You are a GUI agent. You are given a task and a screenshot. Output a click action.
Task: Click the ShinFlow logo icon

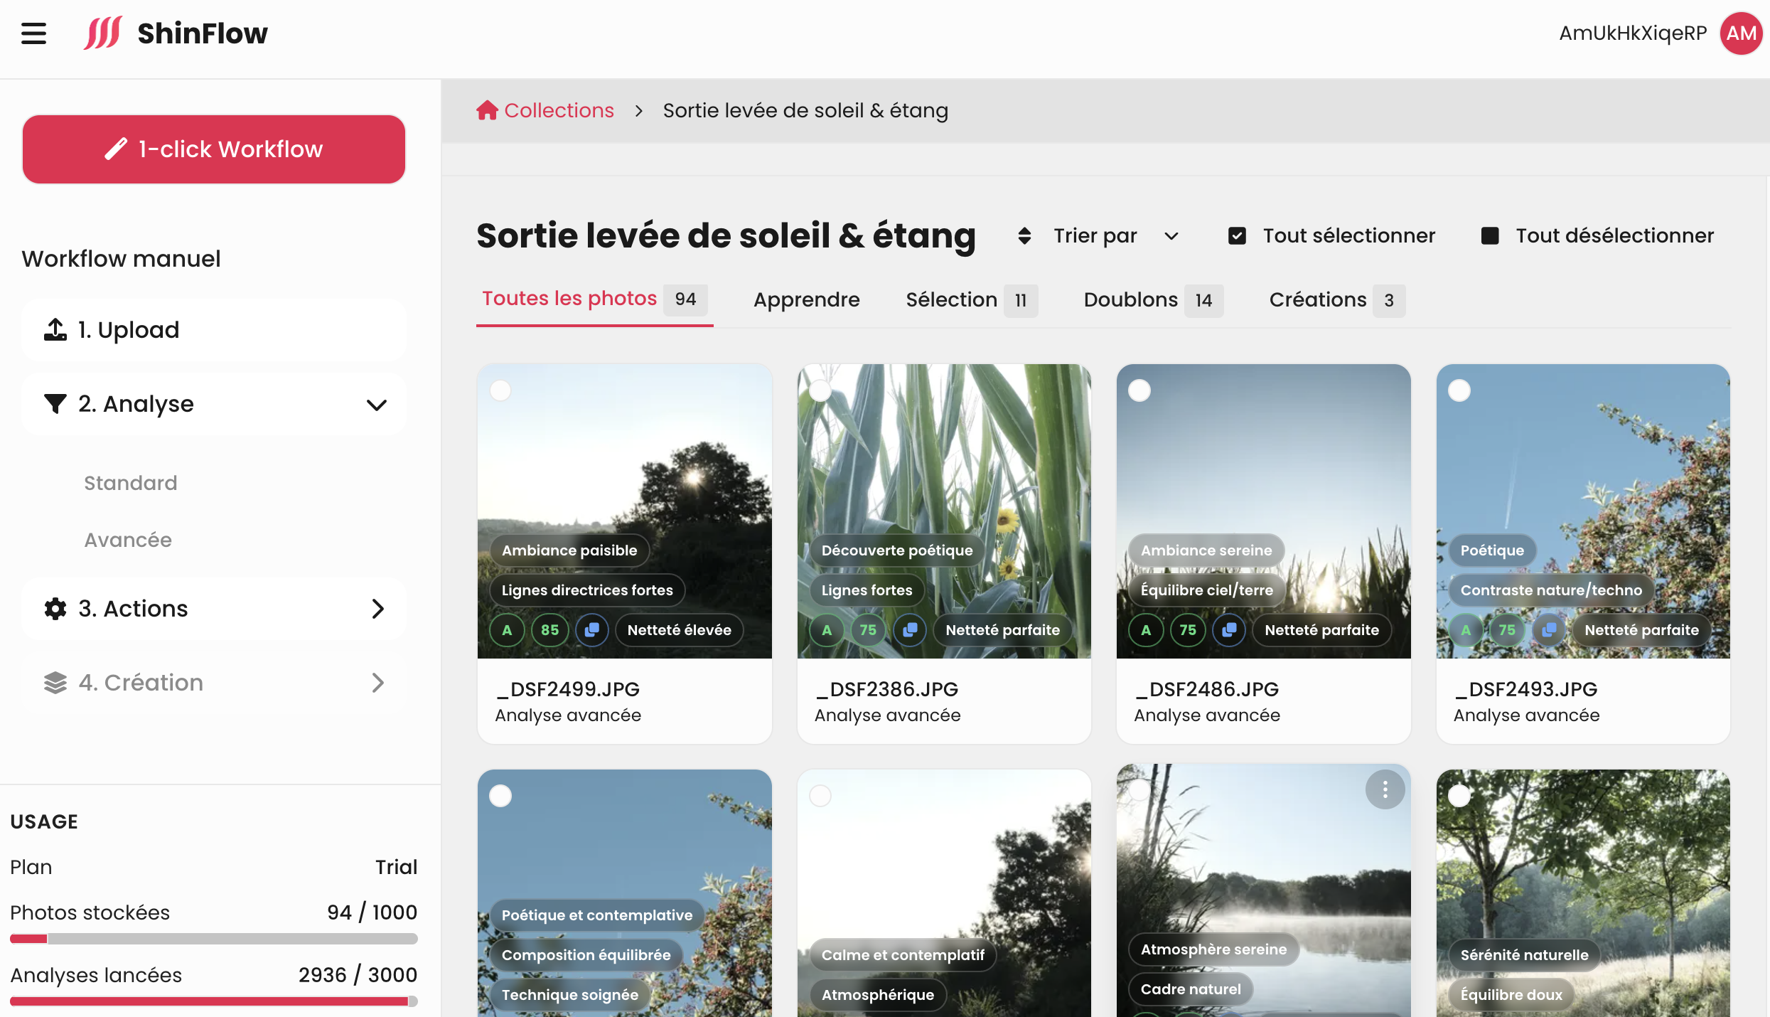(x=102, y=33)
